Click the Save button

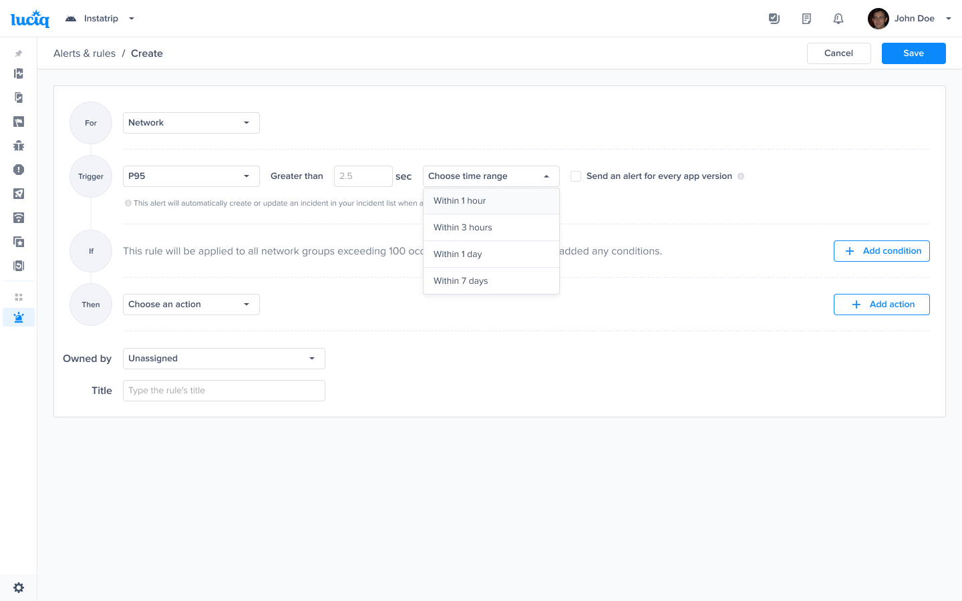913,53
